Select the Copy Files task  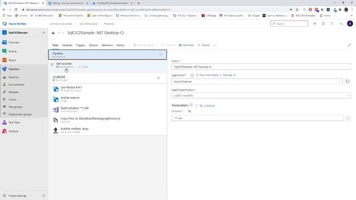pos(108,120)
